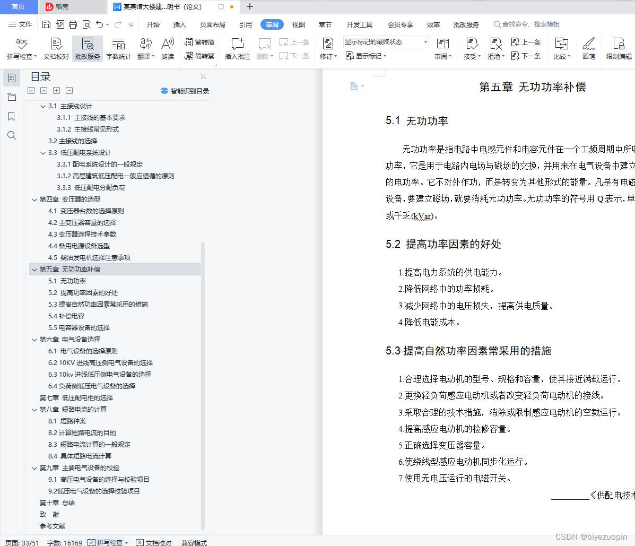The height and width of the screenshot is (546, 635).
Task: Jump to 参考文献 in the outline
Action: click(53, 526)
